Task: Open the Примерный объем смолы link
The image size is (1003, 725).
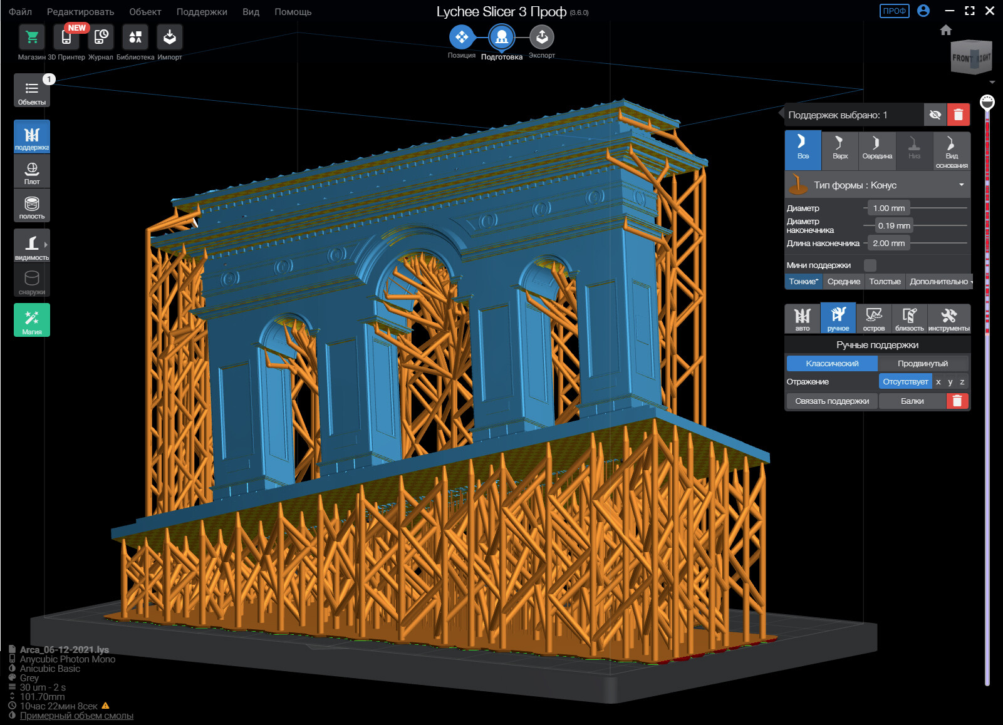Action: coord(76,716)
